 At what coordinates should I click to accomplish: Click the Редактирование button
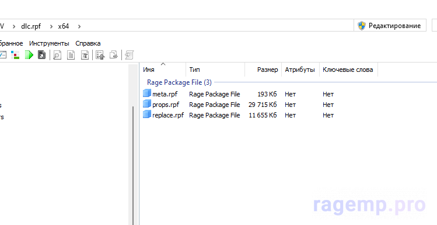pos(390,26)
